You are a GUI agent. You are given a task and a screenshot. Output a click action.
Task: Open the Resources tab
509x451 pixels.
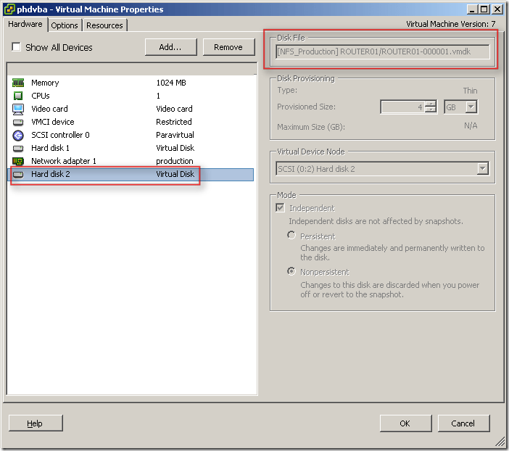(104, 25)
